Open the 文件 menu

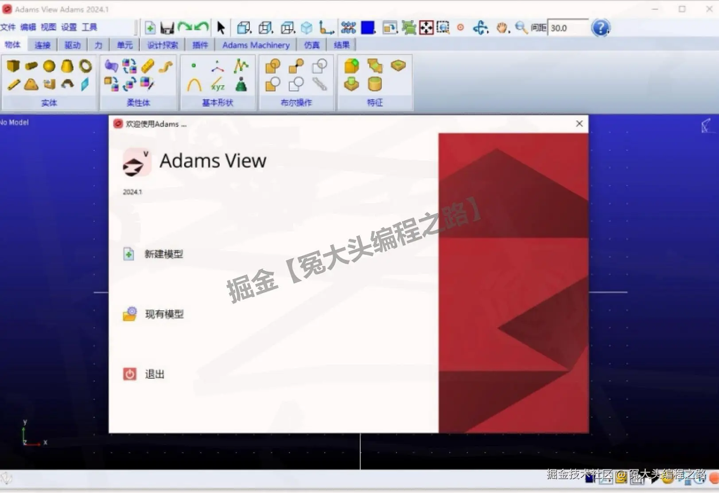tap(8, 27)
